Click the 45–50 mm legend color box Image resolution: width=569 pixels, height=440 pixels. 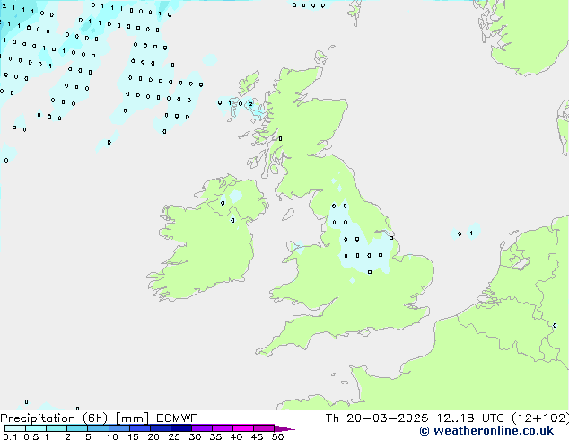click(264, 428)
